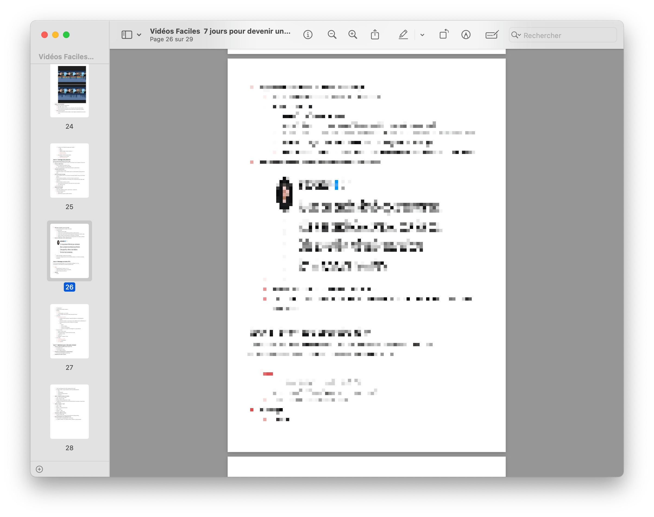
Task: Zoom in with the magnifier plus icon
Action: [x=353, y=35]
